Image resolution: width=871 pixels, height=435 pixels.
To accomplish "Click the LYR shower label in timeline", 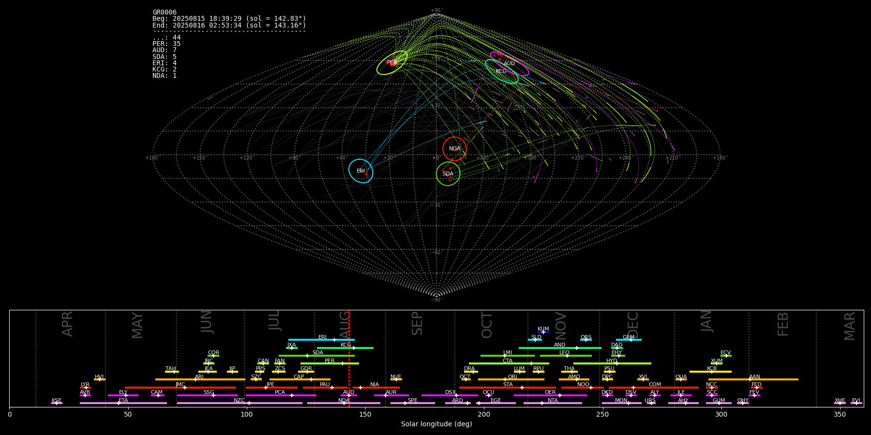I will [85, 385].
